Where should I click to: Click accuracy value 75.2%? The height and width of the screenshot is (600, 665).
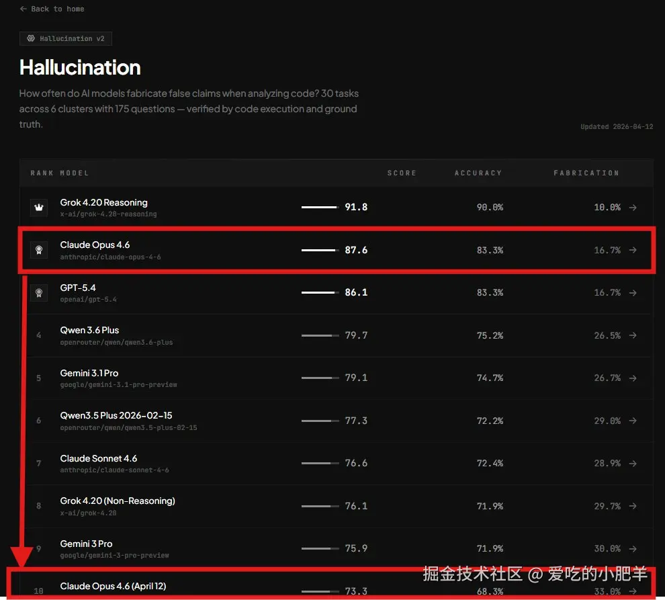click(490, 336)
